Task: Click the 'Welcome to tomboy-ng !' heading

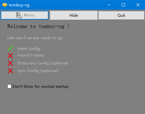Action: (38, 26)
